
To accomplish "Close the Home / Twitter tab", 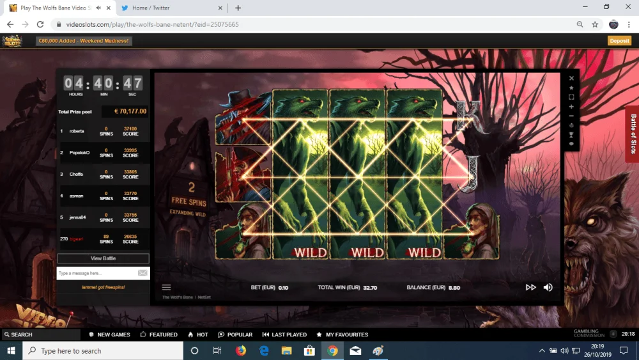I will pos(220,8).
